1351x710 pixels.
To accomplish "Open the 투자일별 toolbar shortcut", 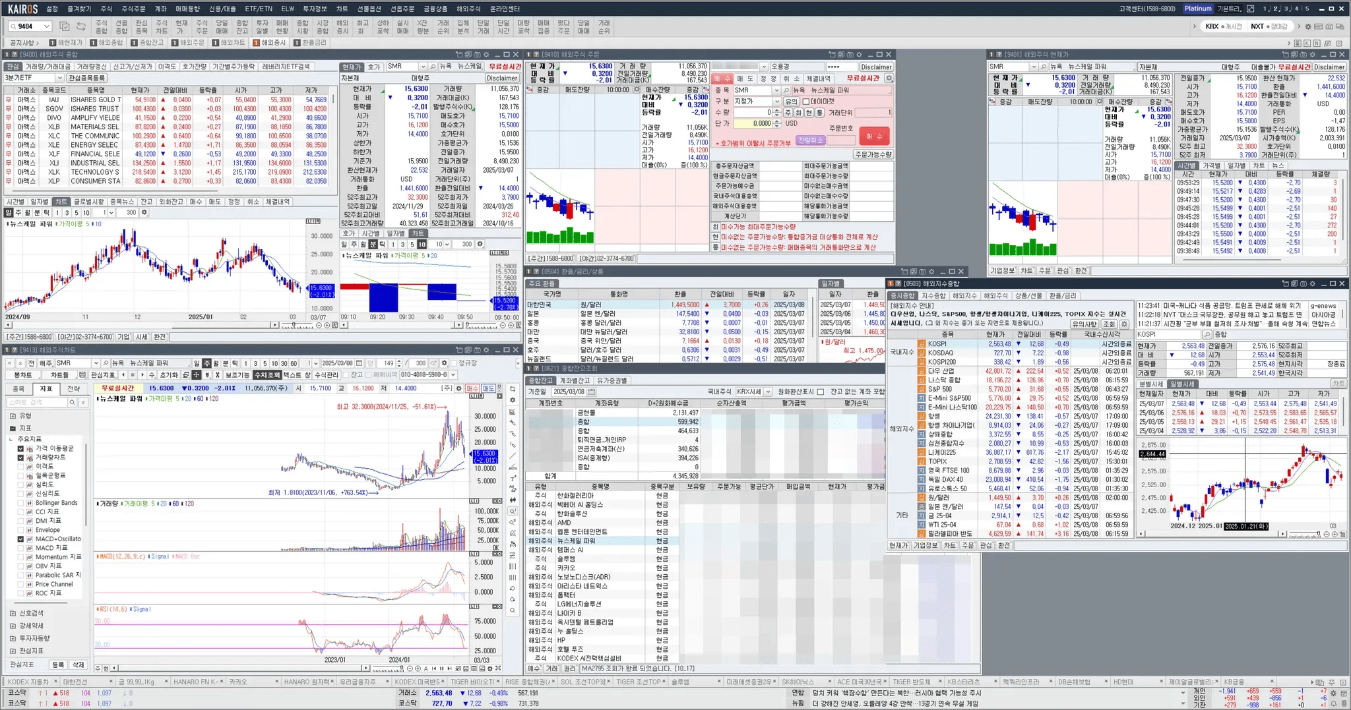I will click(262, 26).
